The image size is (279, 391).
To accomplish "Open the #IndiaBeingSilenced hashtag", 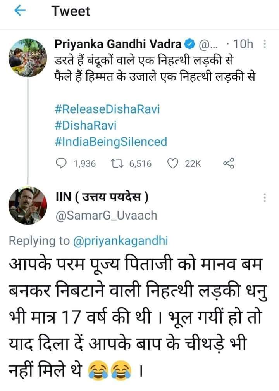I will (111, 142).
